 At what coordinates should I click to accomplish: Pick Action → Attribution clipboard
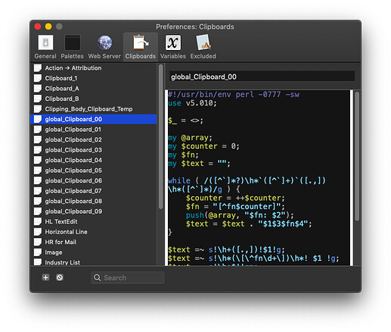point(94,68)
